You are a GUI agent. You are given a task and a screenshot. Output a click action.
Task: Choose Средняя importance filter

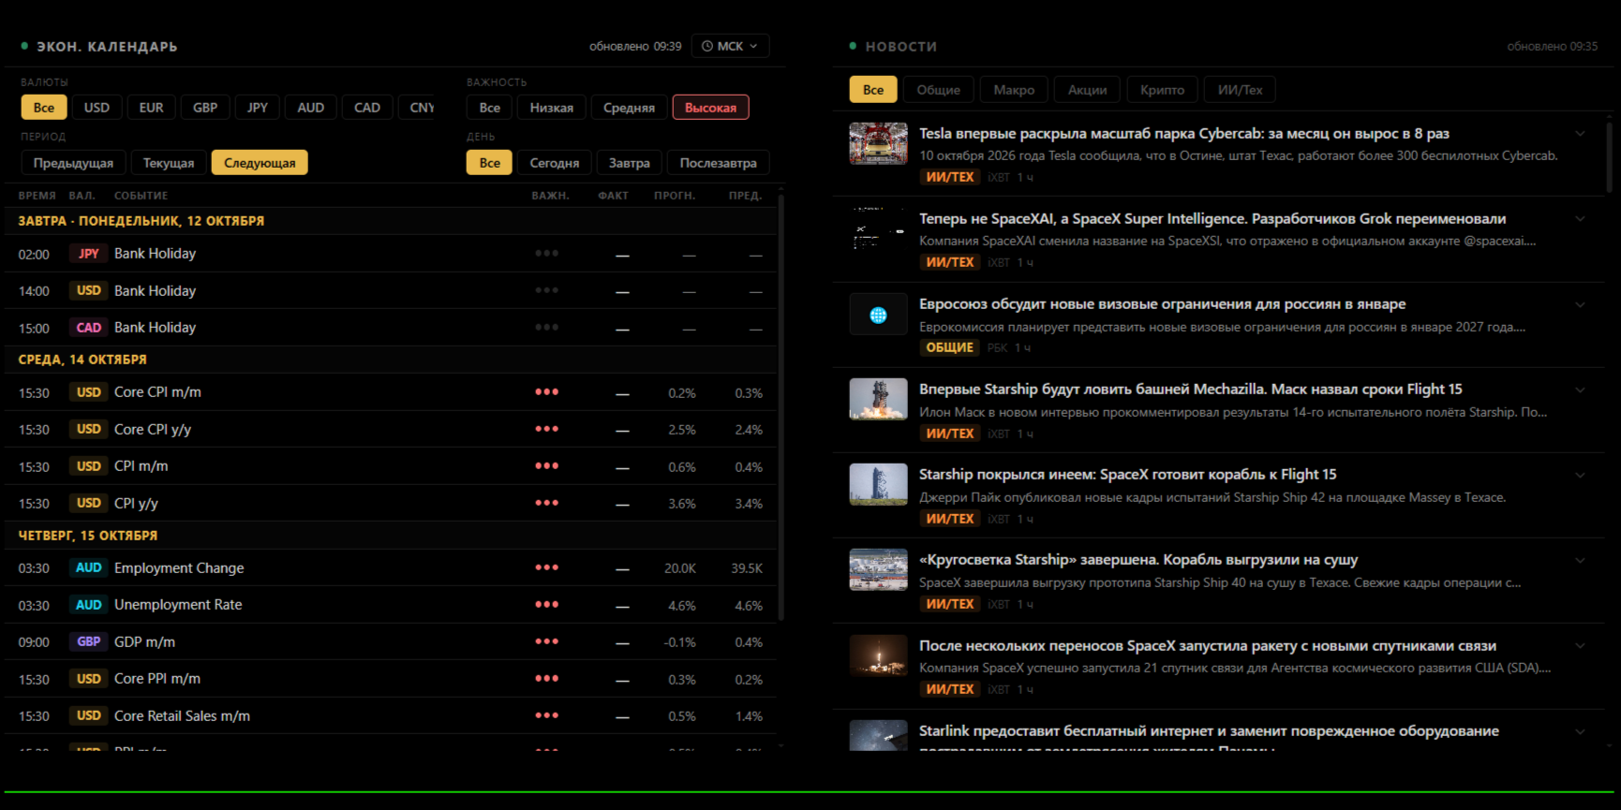[x=630, y=108]
